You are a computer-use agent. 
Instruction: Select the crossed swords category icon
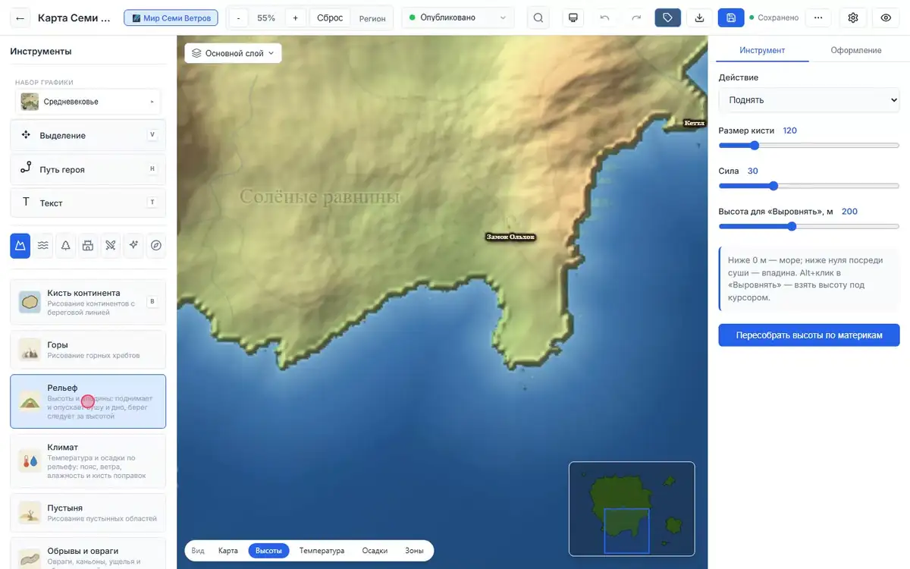tap(111, 245)
